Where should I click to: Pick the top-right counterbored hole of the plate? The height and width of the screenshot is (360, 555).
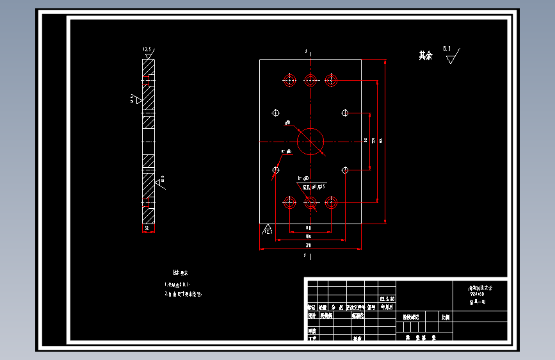[331, 81]
